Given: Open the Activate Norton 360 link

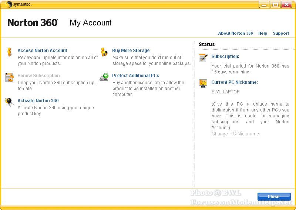Looking at the screenshot, I should click(38, 101).
